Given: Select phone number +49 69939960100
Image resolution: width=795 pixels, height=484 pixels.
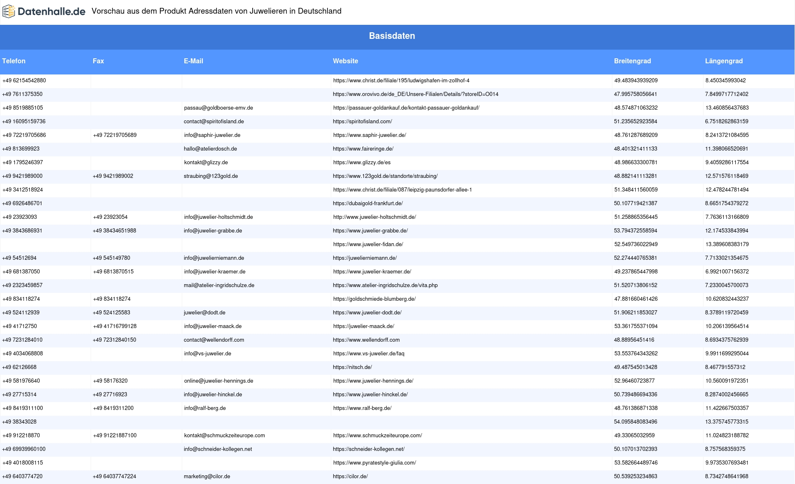Looking at the screenshot, I should (x=24, y=449).
